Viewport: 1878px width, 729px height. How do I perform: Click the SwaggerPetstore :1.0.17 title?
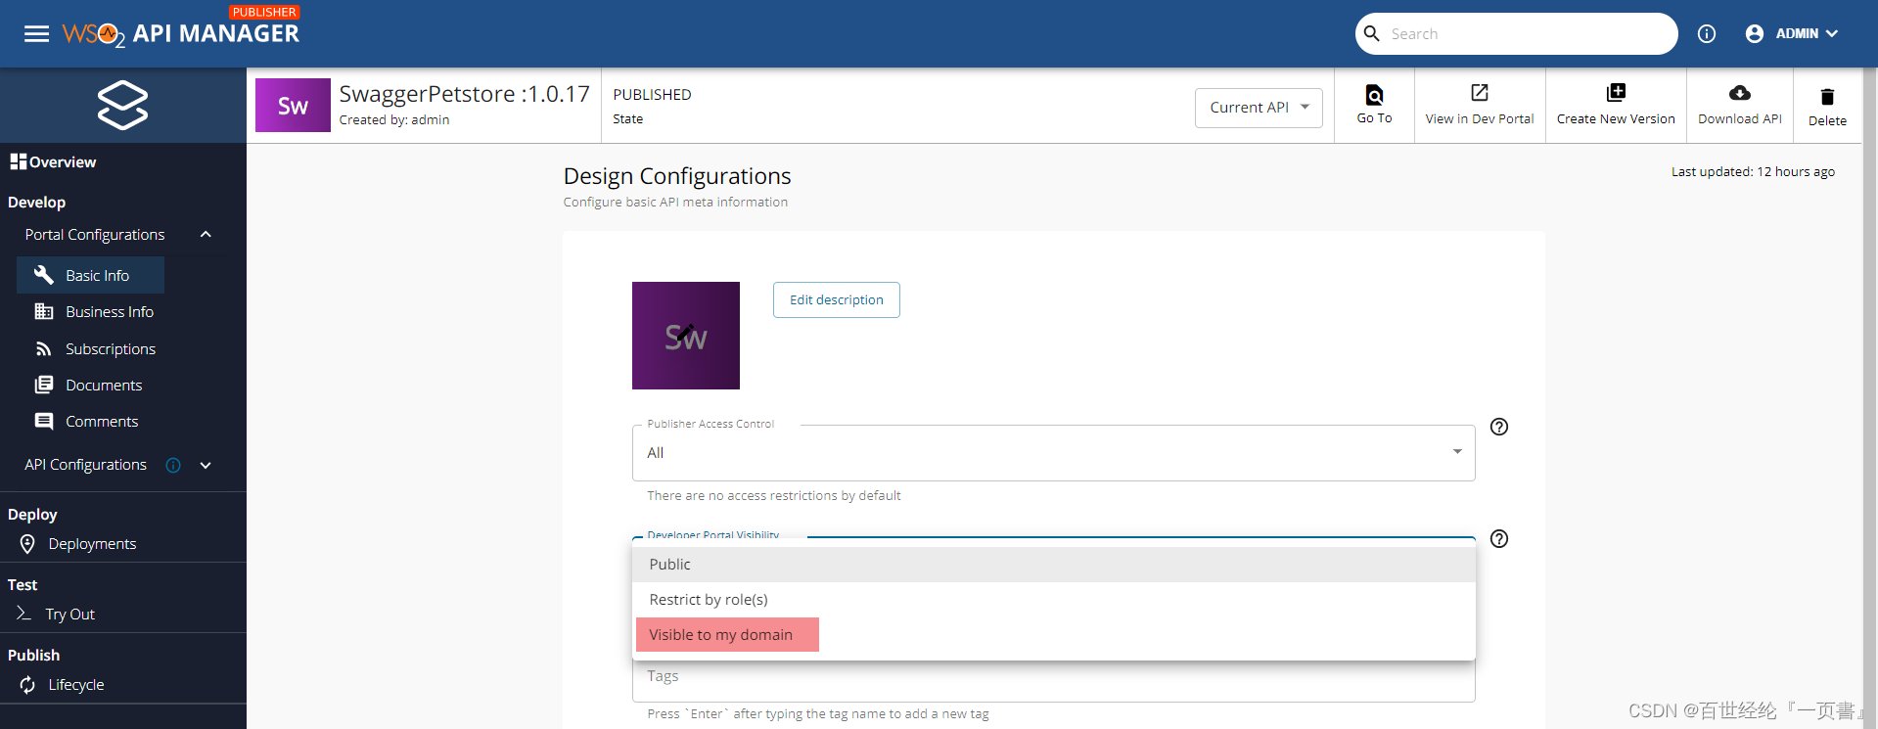(465, 94)
